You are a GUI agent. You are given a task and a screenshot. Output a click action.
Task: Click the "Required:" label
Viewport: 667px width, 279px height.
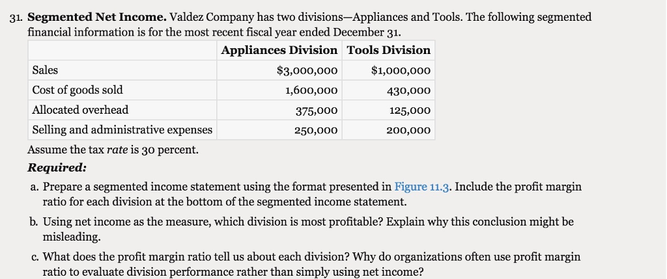[57, 168]
